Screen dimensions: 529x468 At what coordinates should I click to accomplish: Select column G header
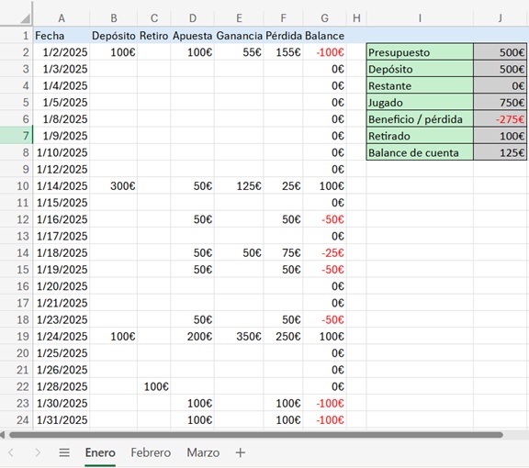point(324,18)
